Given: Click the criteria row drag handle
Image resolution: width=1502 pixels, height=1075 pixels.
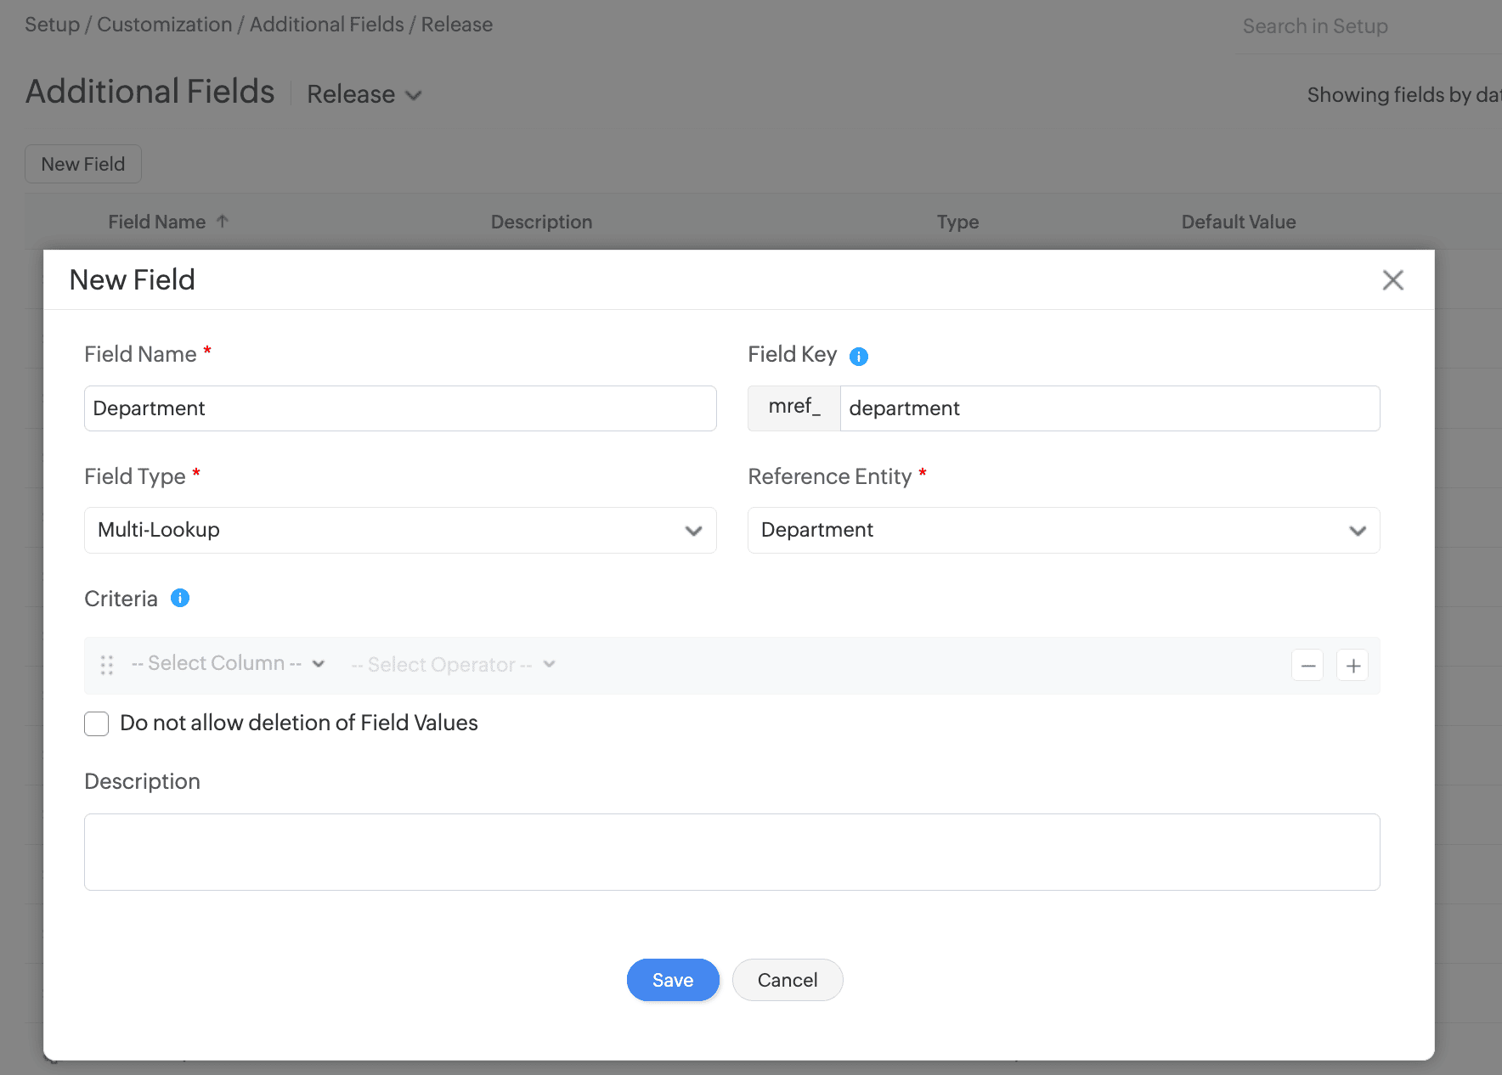Looking at the screenshot, I should pos(107,665).
